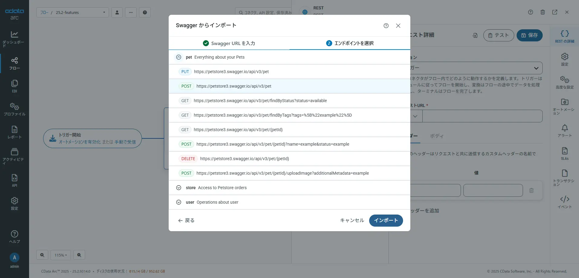
Task: Expand the store endpoint group
Action: coord(179,188)
